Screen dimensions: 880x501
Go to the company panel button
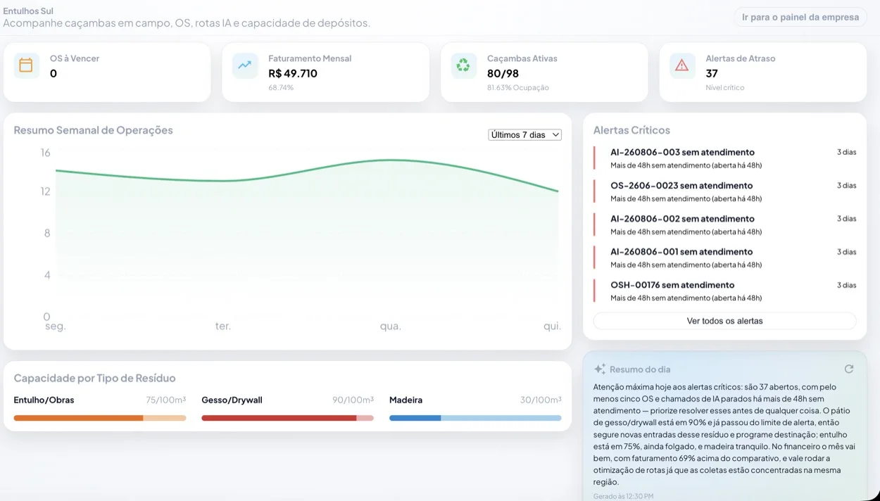[800, 17]
